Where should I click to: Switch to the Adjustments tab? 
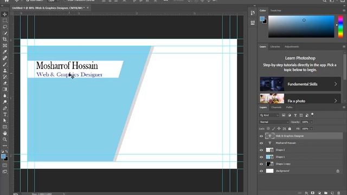click(292, 47)
